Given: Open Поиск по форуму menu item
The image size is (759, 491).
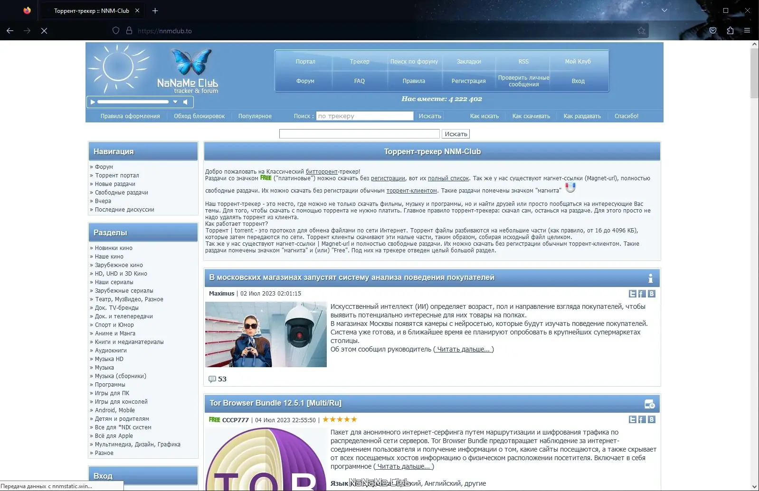Looking at the screenshot, I should pyautogui.click(x=414, y=62).
